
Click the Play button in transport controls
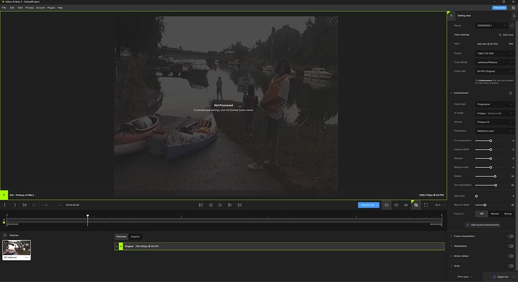(x=220, y=205)
